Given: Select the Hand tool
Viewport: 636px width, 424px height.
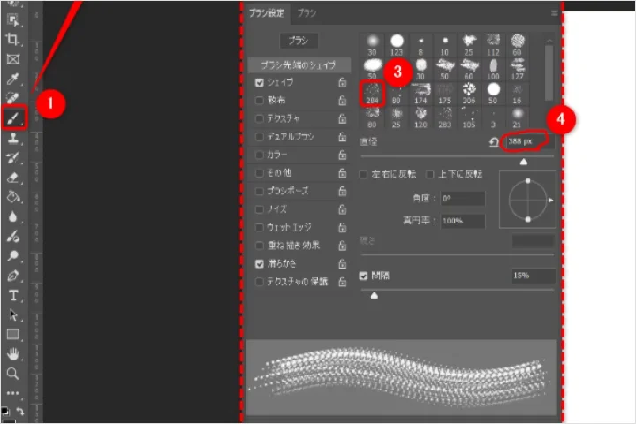Looking at the screenshot, I should pyautogui.click(x=13, y=354).
